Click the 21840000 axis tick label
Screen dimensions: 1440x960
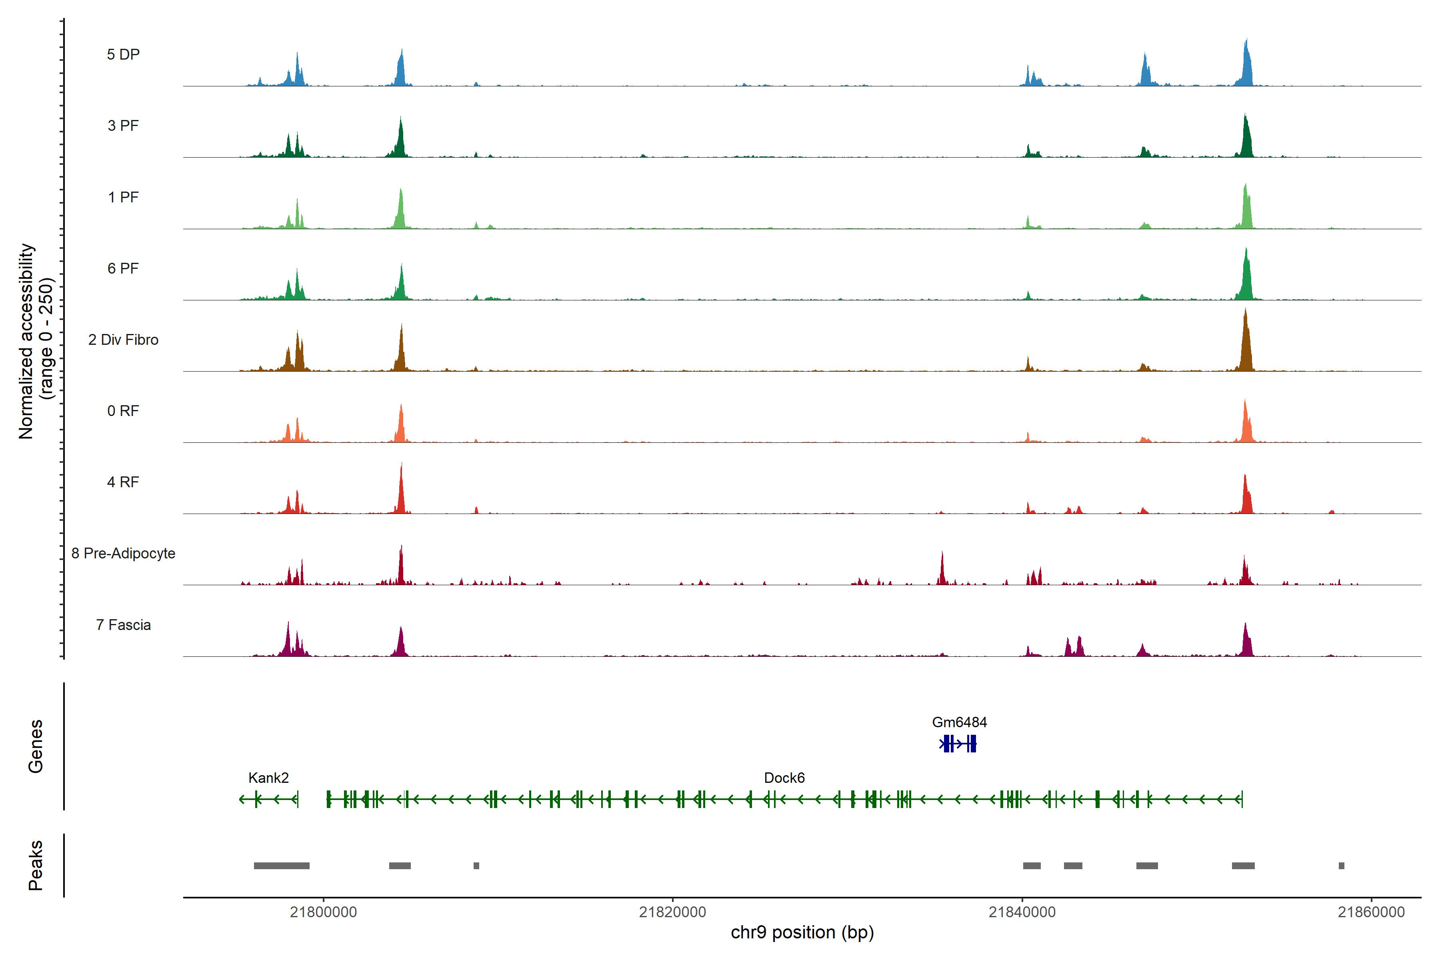1022,912
